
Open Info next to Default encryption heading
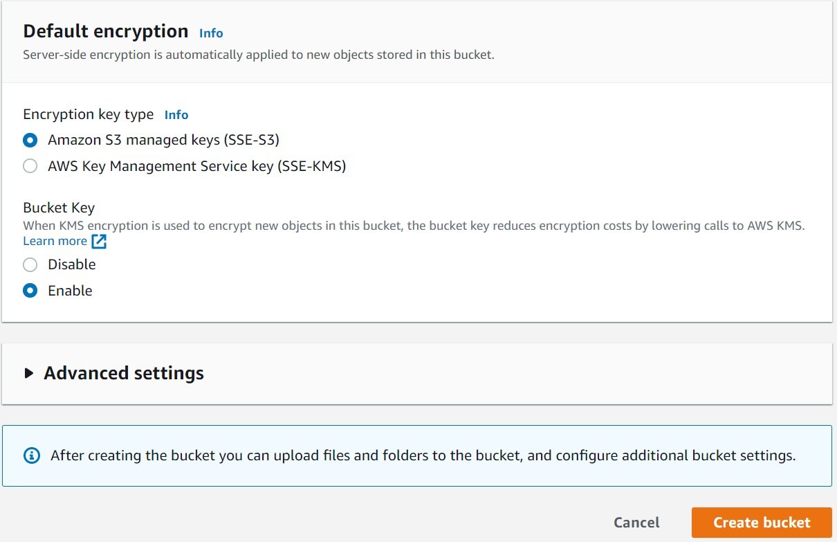tap(211, 33)
